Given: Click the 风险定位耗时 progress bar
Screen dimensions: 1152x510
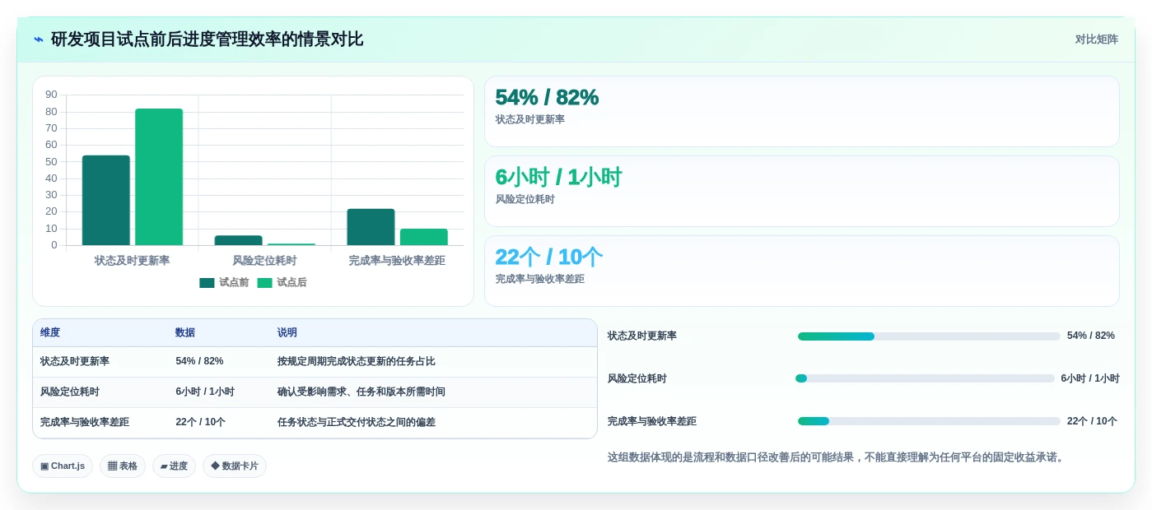Looking at the screenshot, I should click(925, 378).
